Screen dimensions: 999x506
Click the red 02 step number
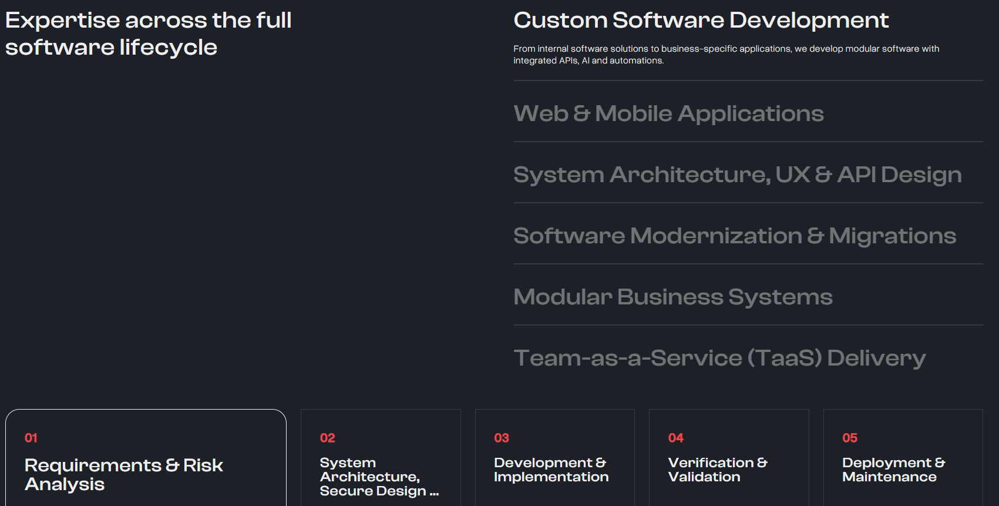coord(327,438)
